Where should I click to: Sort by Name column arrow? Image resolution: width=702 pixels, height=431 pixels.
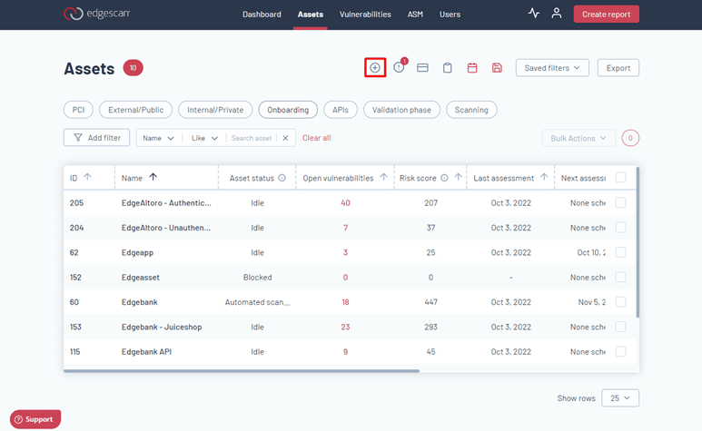click(153, 177)
